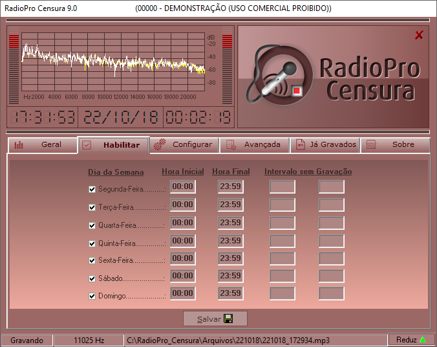Screen dimensions: 437x347
Task: Click the mp3 file path in status bar
Action: pos(228,341)
